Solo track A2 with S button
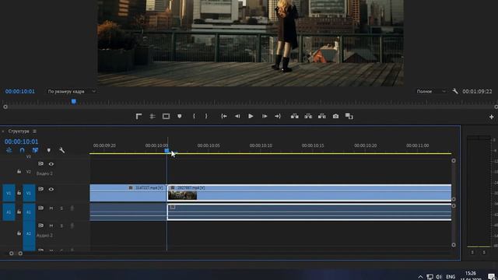Screen dimensions: 498x280 61,226
